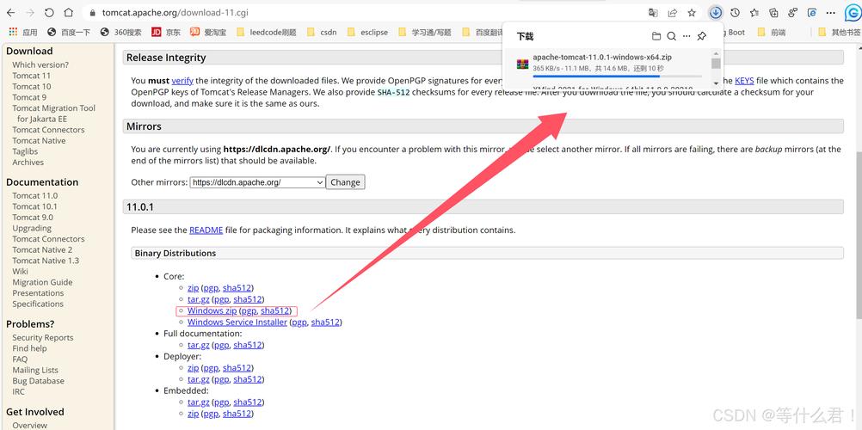862x430 pixels.
Task: Open browsing history clock icon
Action: tap(735, 13)
